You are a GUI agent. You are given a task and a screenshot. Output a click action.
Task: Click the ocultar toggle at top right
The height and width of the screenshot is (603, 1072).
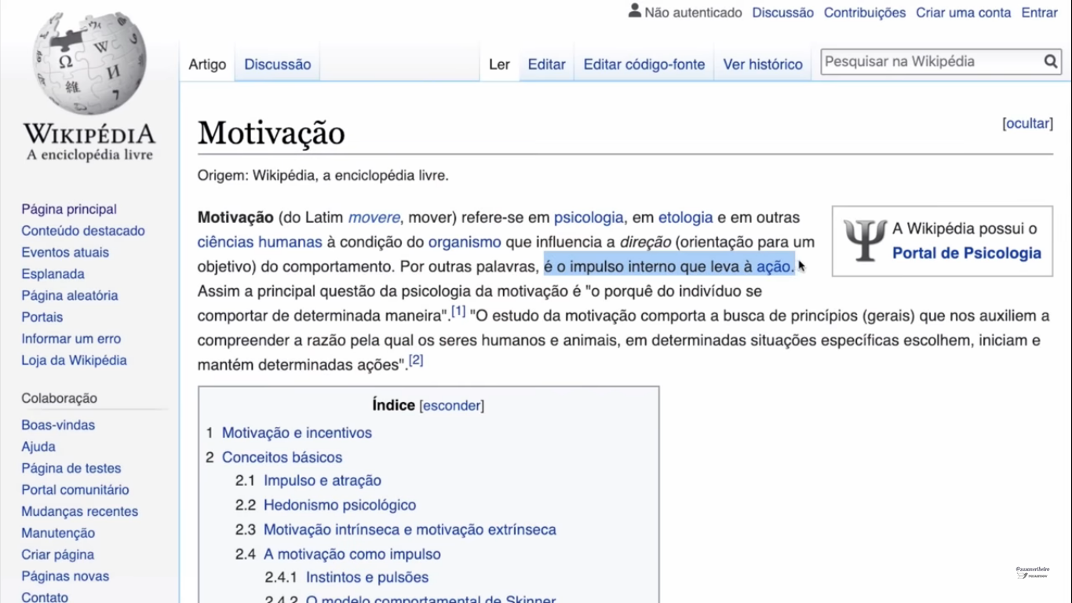pyautogui.click(x=1027, y=123)
